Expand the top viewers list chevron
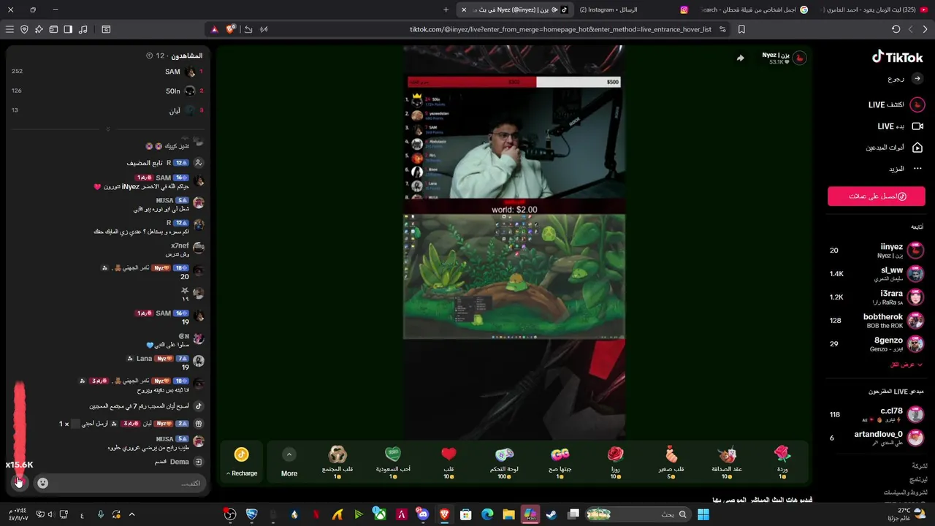The image size is (935, 526). click(107, 129)
